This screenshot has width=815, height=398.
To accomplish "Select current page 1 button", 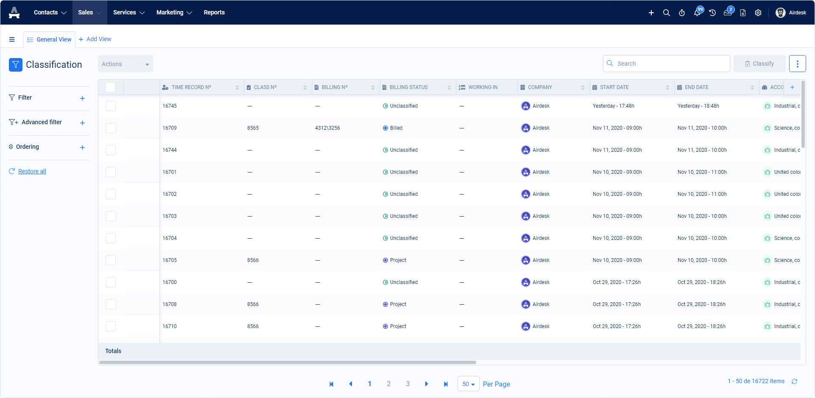I will tap(369, 384).
